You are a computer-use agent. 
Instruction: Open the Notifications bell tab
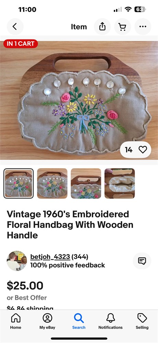pos(111,321)
